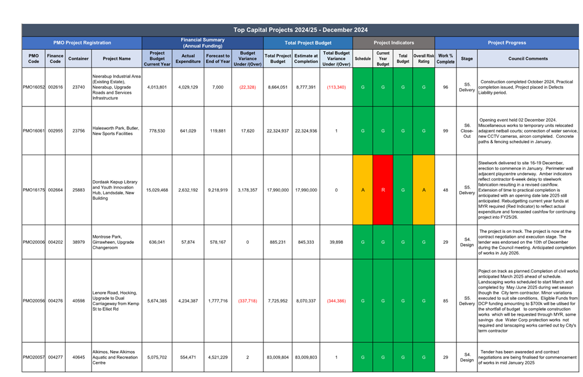The image size is (583, 377).
Task: Click the Council Comments column header
Action: (527, 58)
